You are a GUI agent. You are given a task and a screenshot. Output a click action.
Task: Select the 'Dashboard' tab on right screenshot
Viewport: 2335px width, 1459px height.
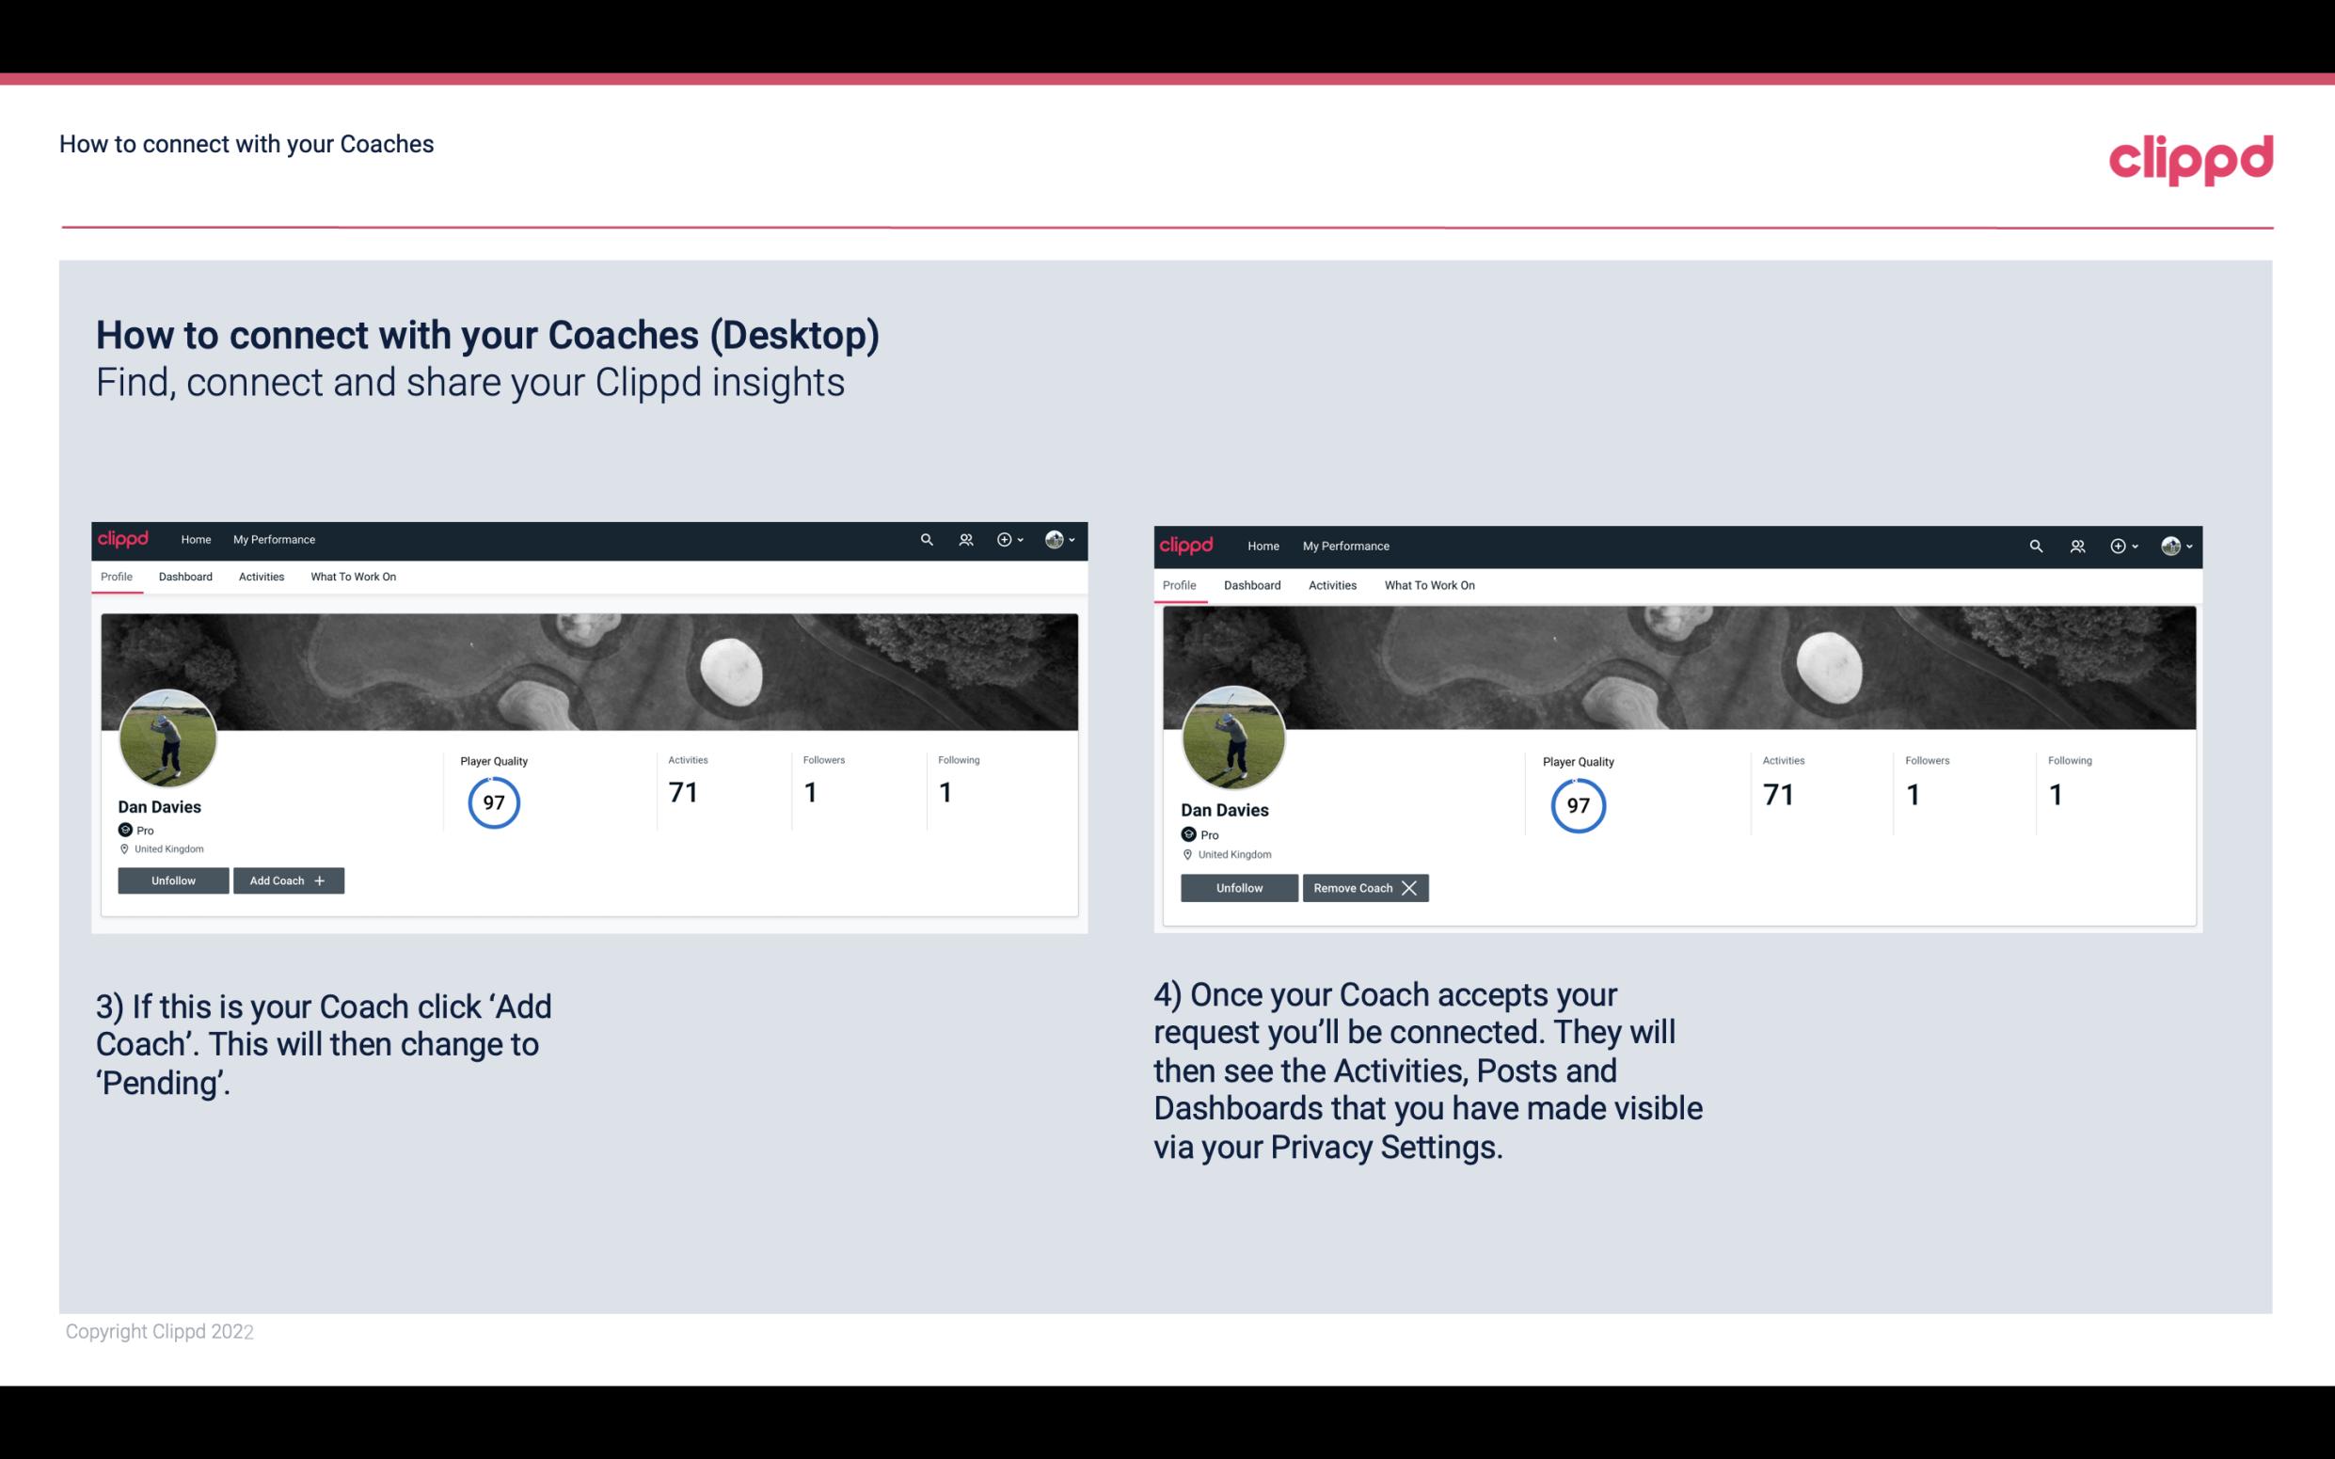tap(1250, 583)
